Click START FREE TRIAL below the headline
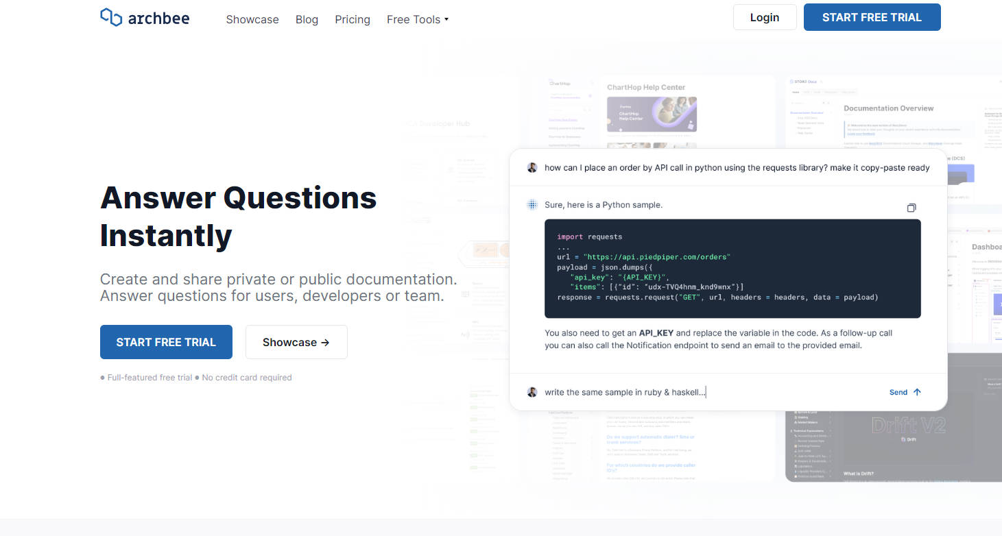The image size is (1002, 536). click(166, 342)
